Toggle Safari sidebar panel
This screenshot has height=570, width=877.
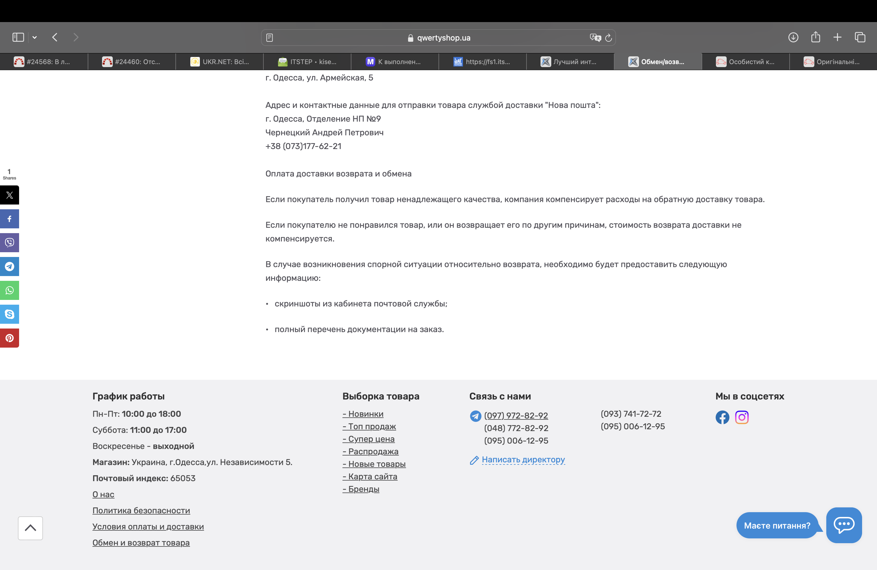[18, 37]
